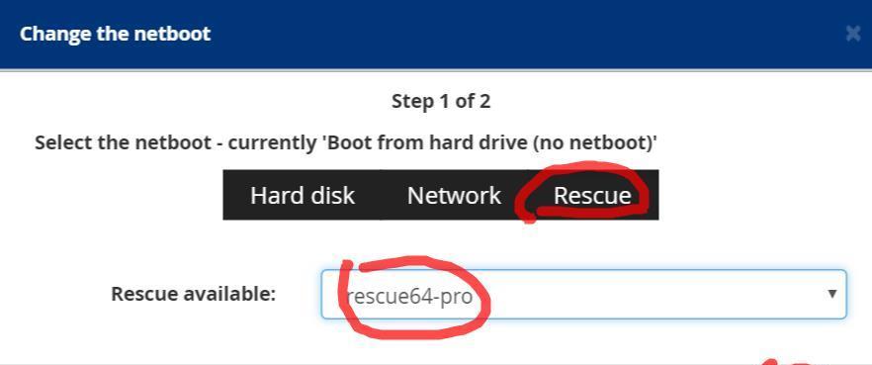Click the word 'Rescue' inside the red circle
The width and height of the screenshot is (872, 365).
592,196
